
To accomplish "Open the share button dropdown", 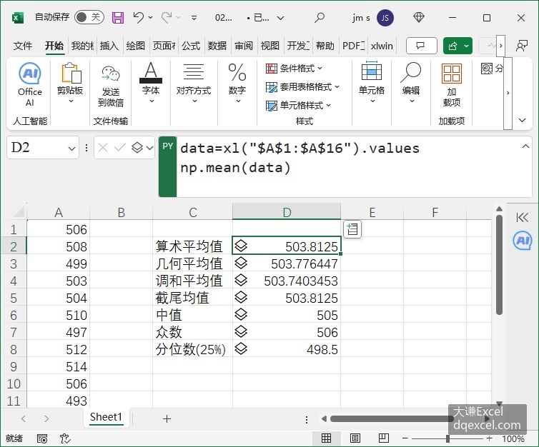I will pos(467,46).
